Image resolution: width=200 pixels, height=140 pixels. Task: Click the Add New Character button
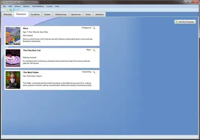(185, 22)
